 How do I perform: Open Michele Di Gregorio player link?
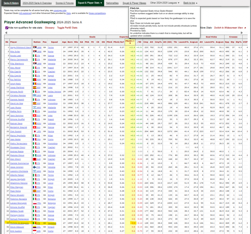point(20,223)
